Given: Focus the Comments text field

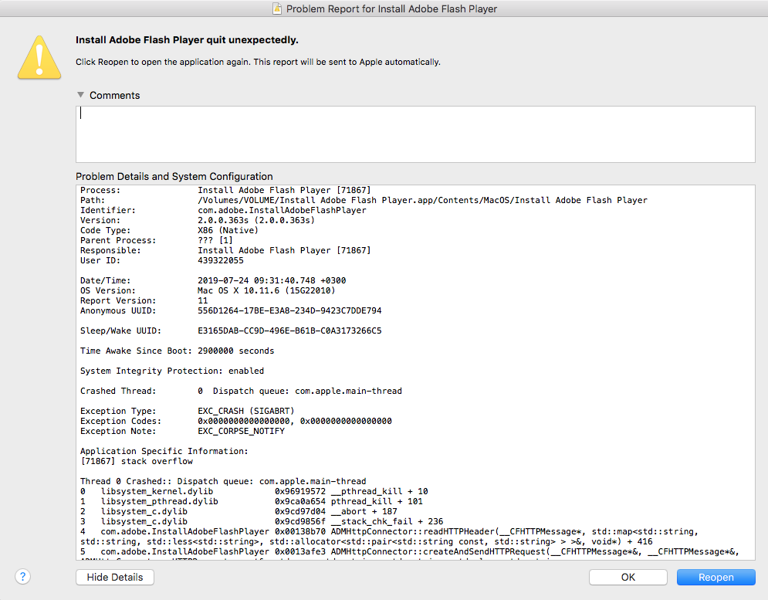Looking at the screenshot, I should pyautogui.click(x=415, y=134).
